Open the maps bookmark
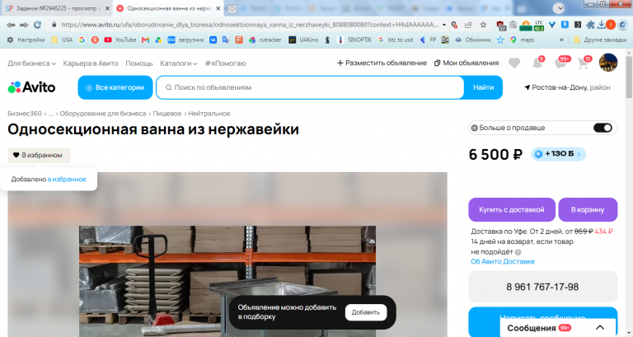 522,40
